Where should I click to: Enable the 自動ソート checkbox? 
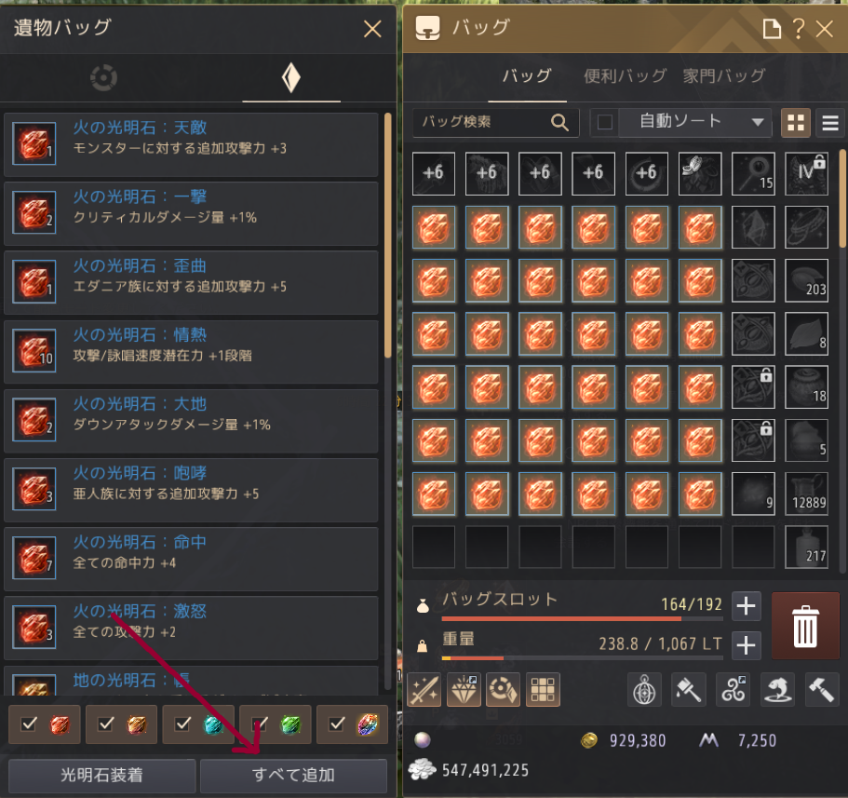click(605, 122)
